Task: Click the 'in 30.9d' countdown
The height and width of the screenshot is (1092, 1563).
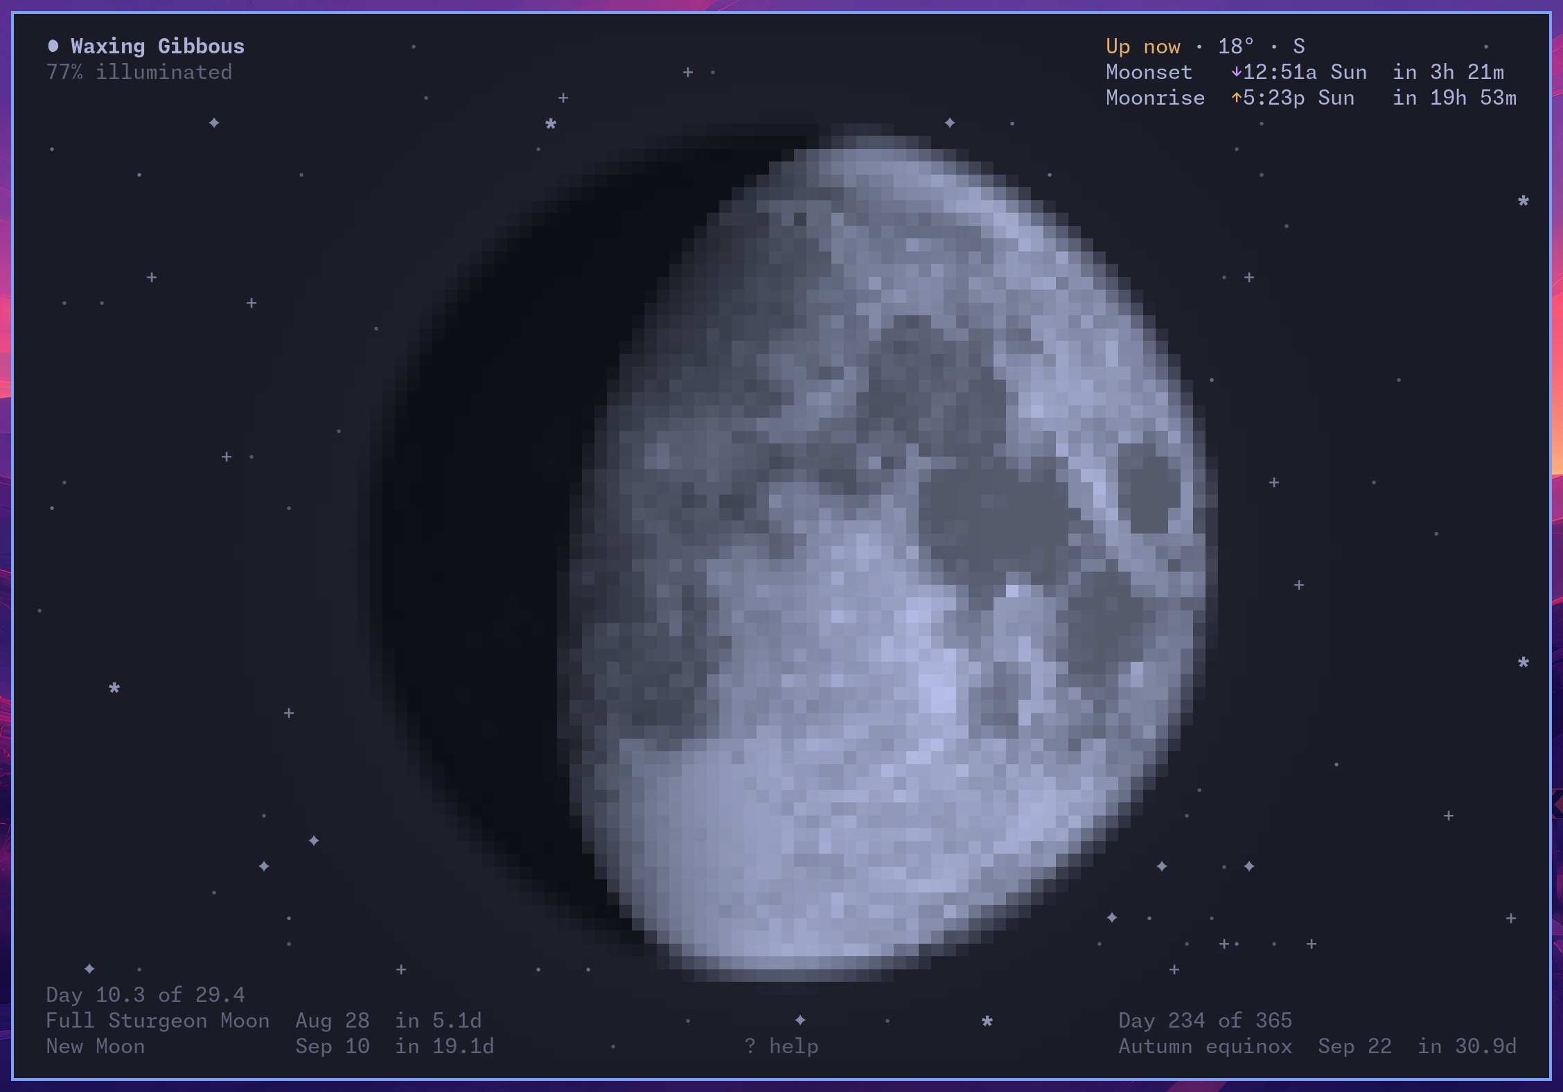Action: pos(1467,1046)
